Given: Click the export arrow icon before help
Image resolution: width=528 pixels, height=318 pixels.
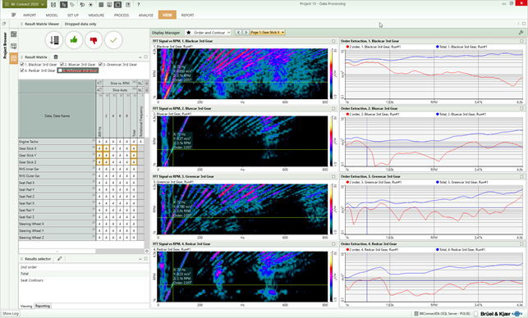Looking at the screenshot, I should pos(128,4).
